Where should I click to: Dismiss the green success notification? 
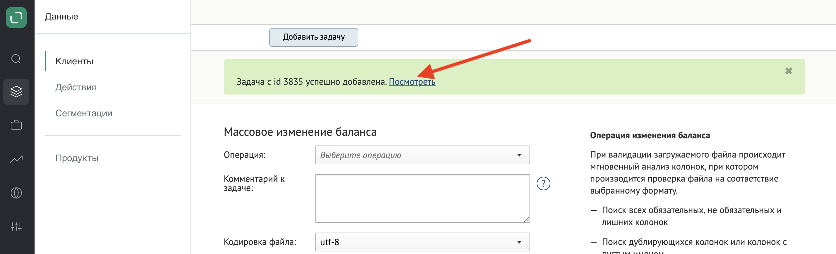tap(789, 71)
